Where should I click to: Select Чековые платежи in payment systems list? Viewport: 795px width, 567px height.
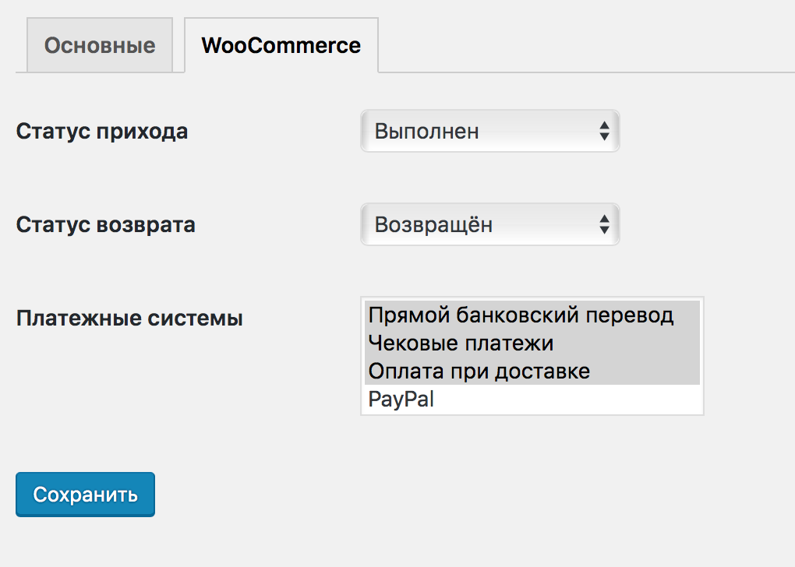[x=532, y=343]
